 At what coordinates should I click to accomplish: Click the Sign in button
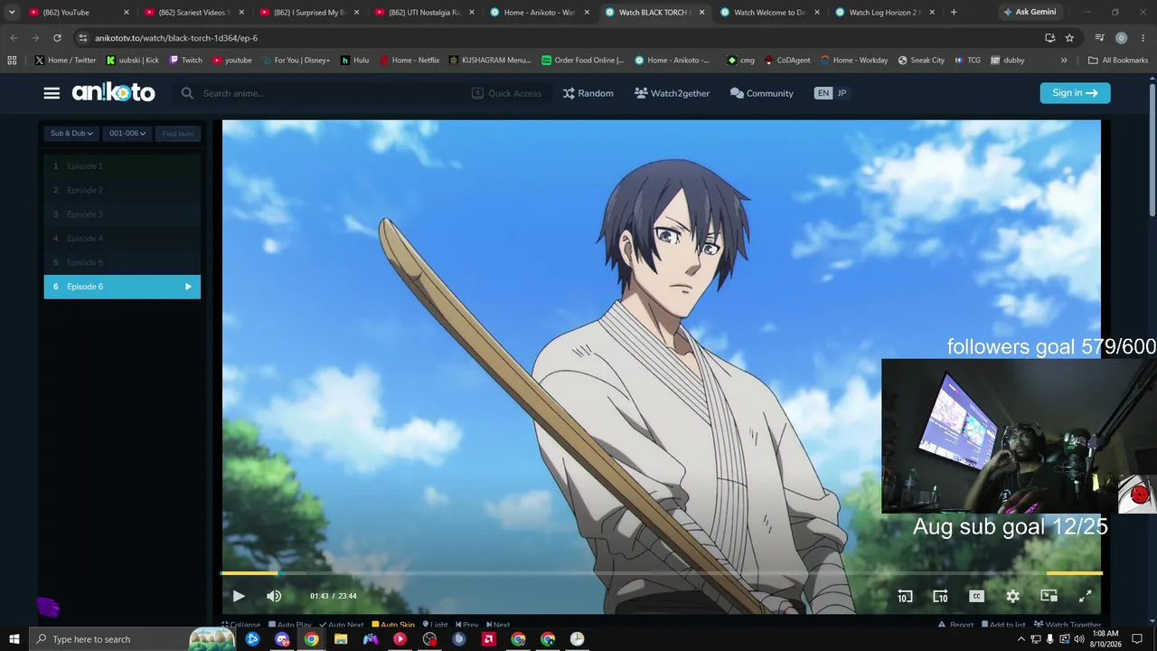1075,93
